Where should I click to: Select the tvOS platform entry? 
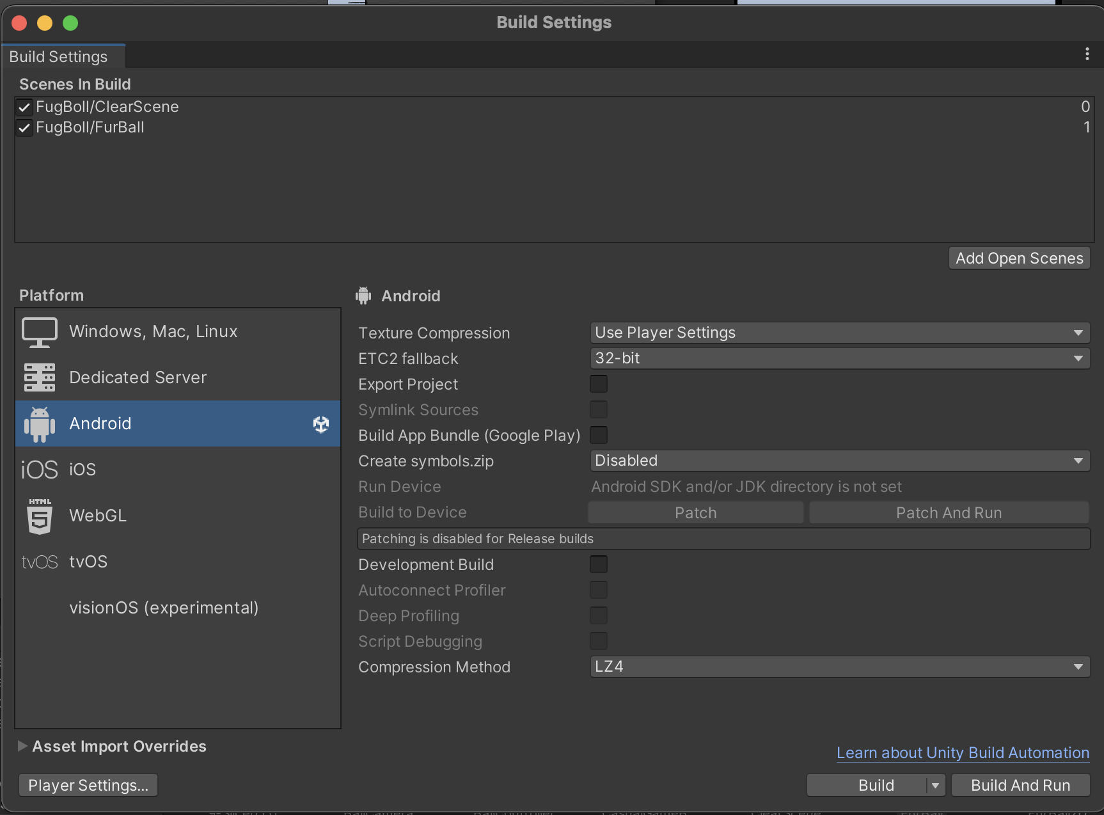pos(178,562)
